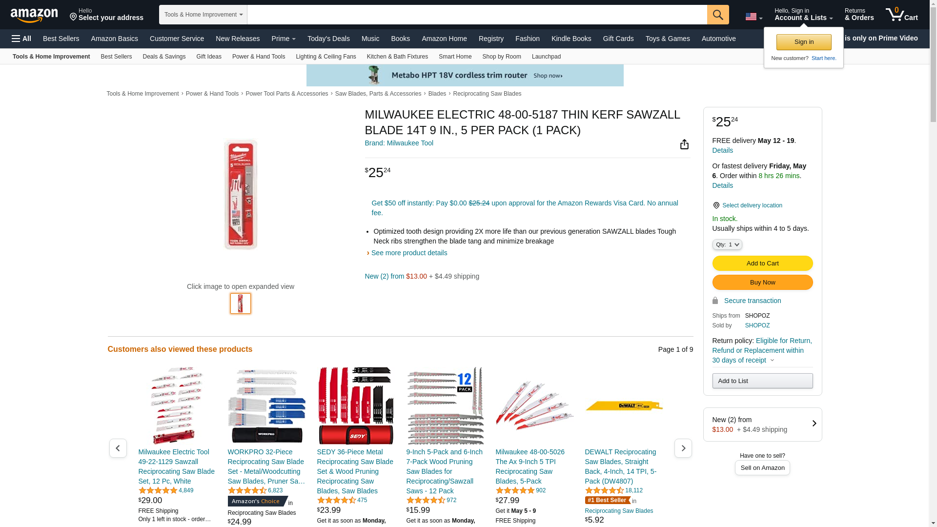Image resolution: width=937 pixels, height=527 pixels.
Task: Click the US flag language selector
Action: 754,17
